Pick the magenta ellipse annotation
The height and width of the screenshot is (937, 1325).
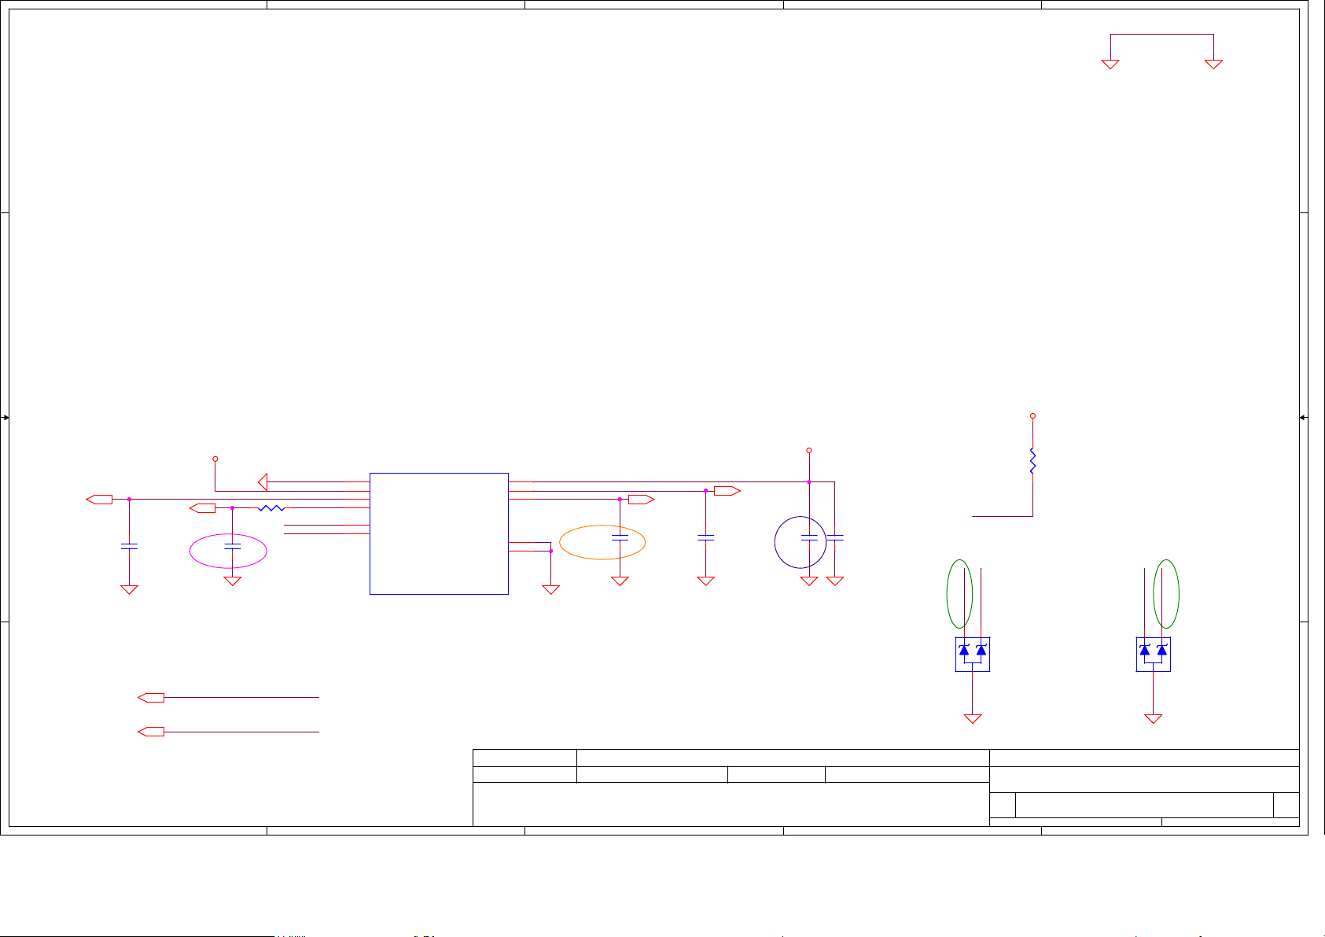click(228, 551)
